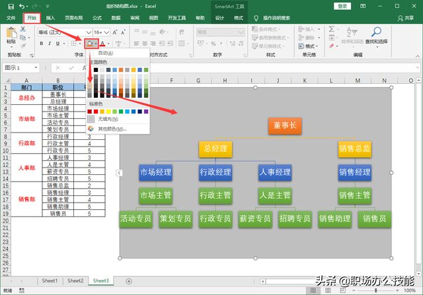Switch to Page Break Preview icon
Viewport: 423px width, 295px height.
pos(342,290)
